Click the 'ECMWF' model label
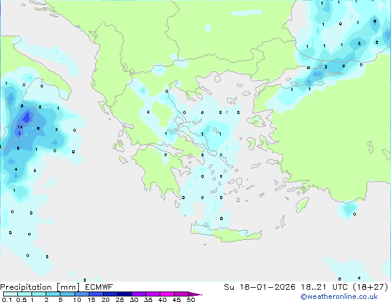 99,287
